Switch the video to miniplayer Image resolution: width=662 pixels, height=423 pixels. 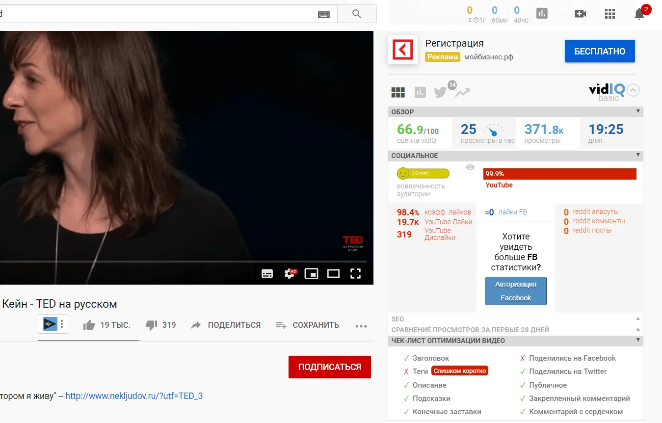tap(312, 273)
